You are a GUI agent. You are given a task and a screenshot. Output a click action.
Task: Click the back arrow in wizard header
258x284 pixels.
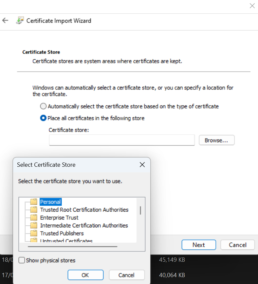point(5,21)
